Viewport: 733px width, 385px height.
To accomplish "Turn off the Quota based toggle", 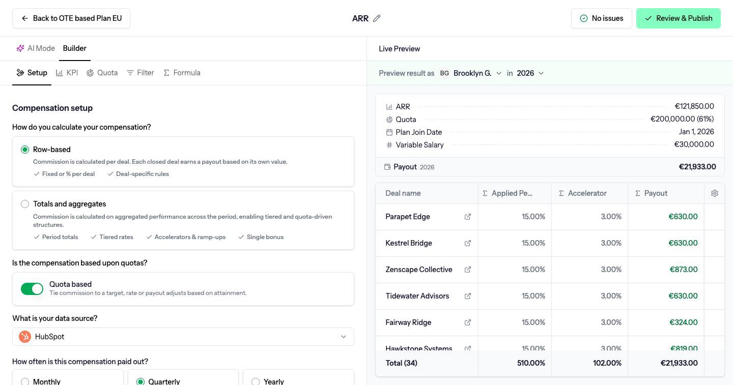I will 32,289.
